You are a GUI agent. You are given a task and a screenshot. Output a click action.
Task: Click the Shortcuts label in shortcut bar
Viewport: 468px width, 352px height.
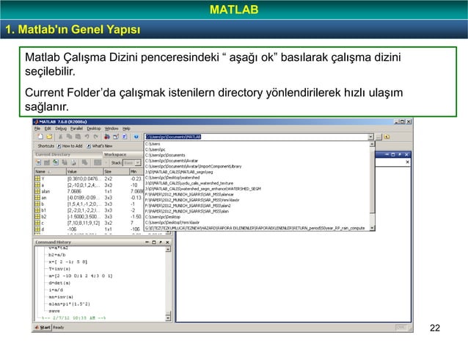46,146
